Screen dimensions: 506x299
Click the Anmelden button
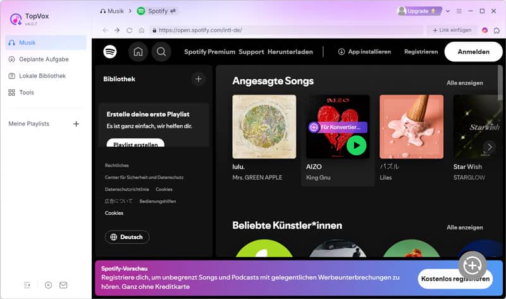pyautogui.click(x=473, y=52)
